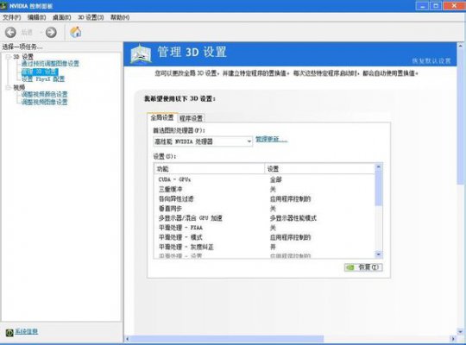Click the horizontal scrollbar left arrow

[x=128, y=339]
